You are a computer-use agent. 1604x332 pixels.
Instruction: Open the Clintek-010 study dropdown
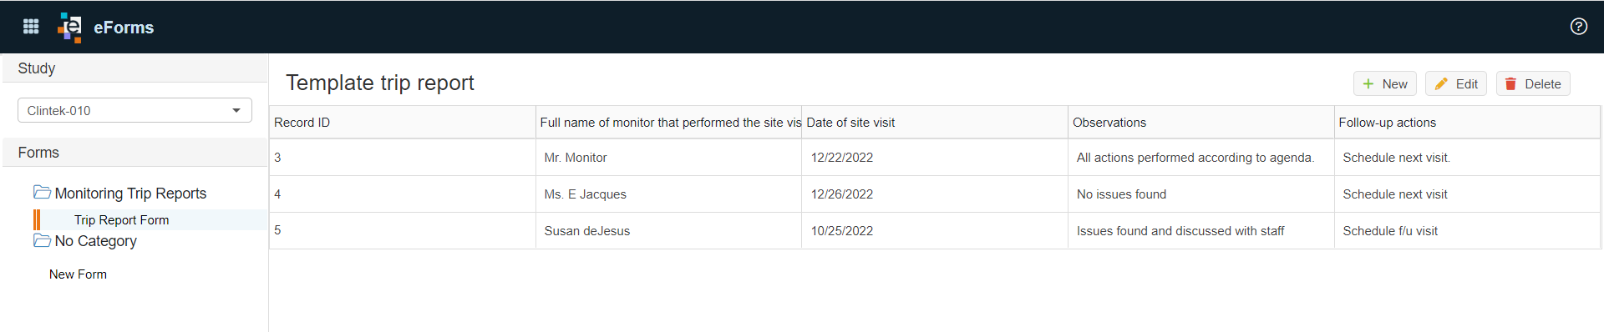point(135,110)
